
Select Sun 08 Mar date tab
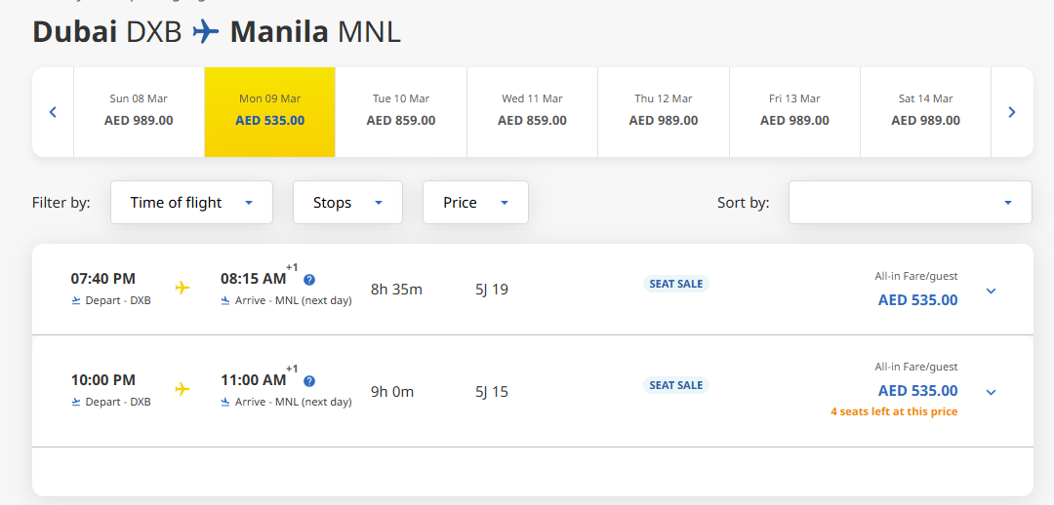(x=139, y=111)
